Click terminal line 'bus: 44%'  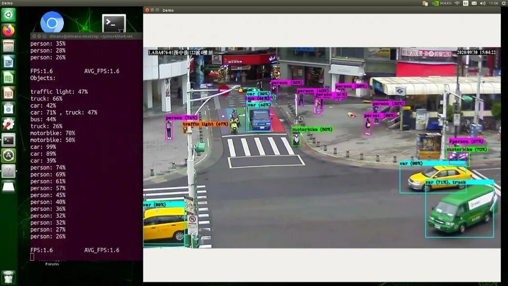tap(43, 119)
